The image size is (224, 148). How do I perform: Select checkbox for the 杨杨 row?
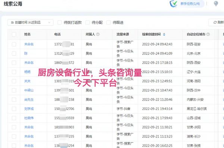[14, 72]
